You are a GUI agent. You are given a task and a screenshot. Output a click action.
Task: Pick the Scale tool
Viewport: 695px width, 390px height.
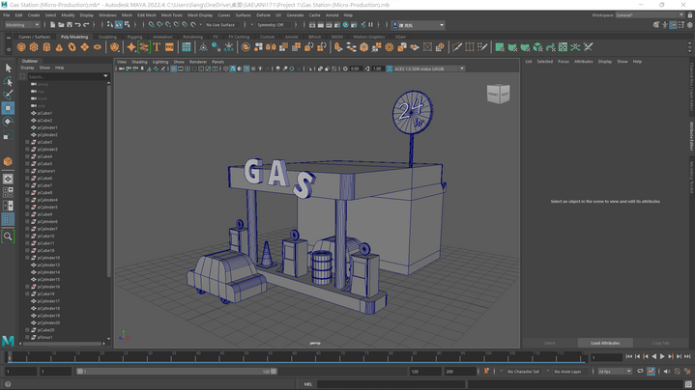(8, 134)
